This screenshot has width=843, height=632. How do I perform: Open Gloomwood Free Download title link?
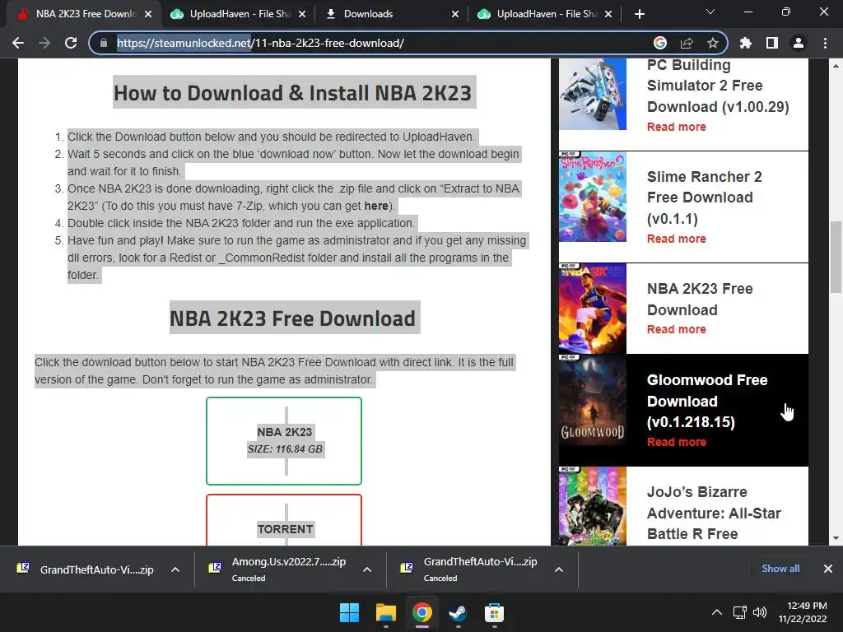[707, 401]
